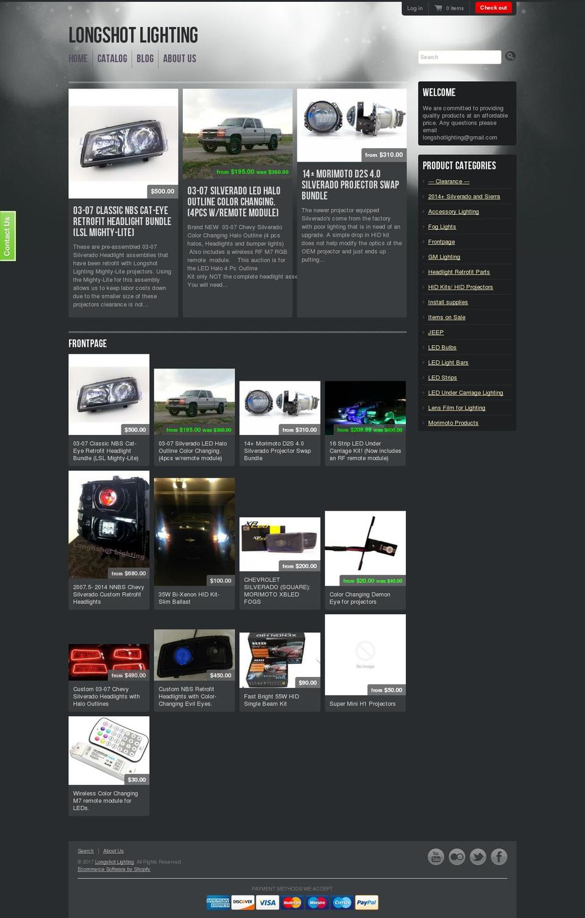Screen dimensions: 585x918
Task: Visit the Facebook icon in the footer
Action: point(500,856)
